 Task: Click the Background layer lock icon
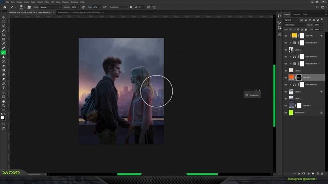click(321, 112)
